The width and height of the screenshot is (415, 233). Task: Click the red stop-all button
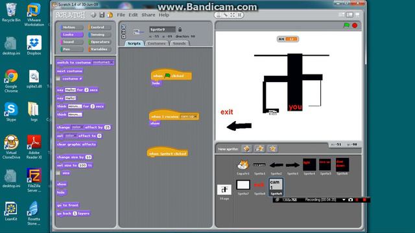coord(355,25)
